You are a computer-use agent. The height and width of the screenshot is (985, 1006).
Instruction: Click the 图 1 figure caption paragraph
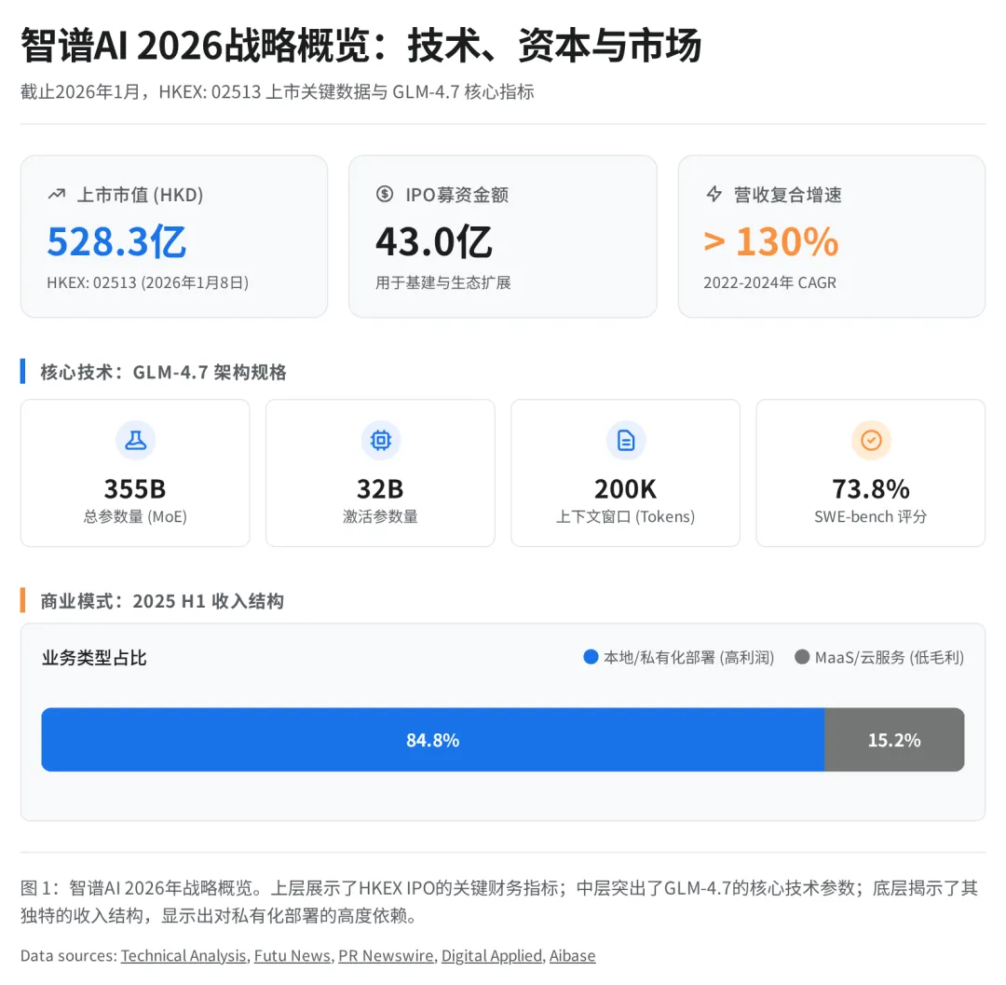pyautogui.click(x=499, y=901)
